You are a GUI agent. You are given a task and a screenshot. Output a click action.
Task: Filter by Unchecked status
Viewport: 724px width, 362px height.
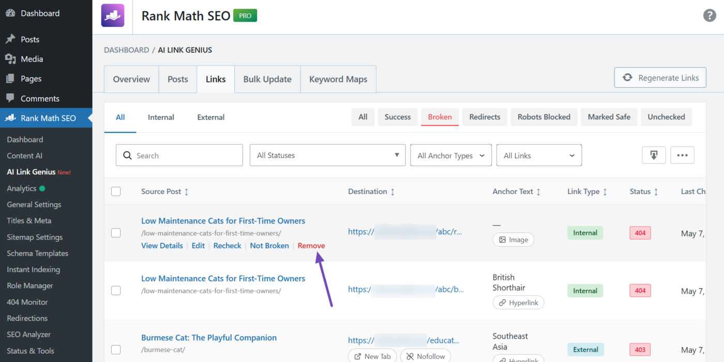[x=666, y=117]
